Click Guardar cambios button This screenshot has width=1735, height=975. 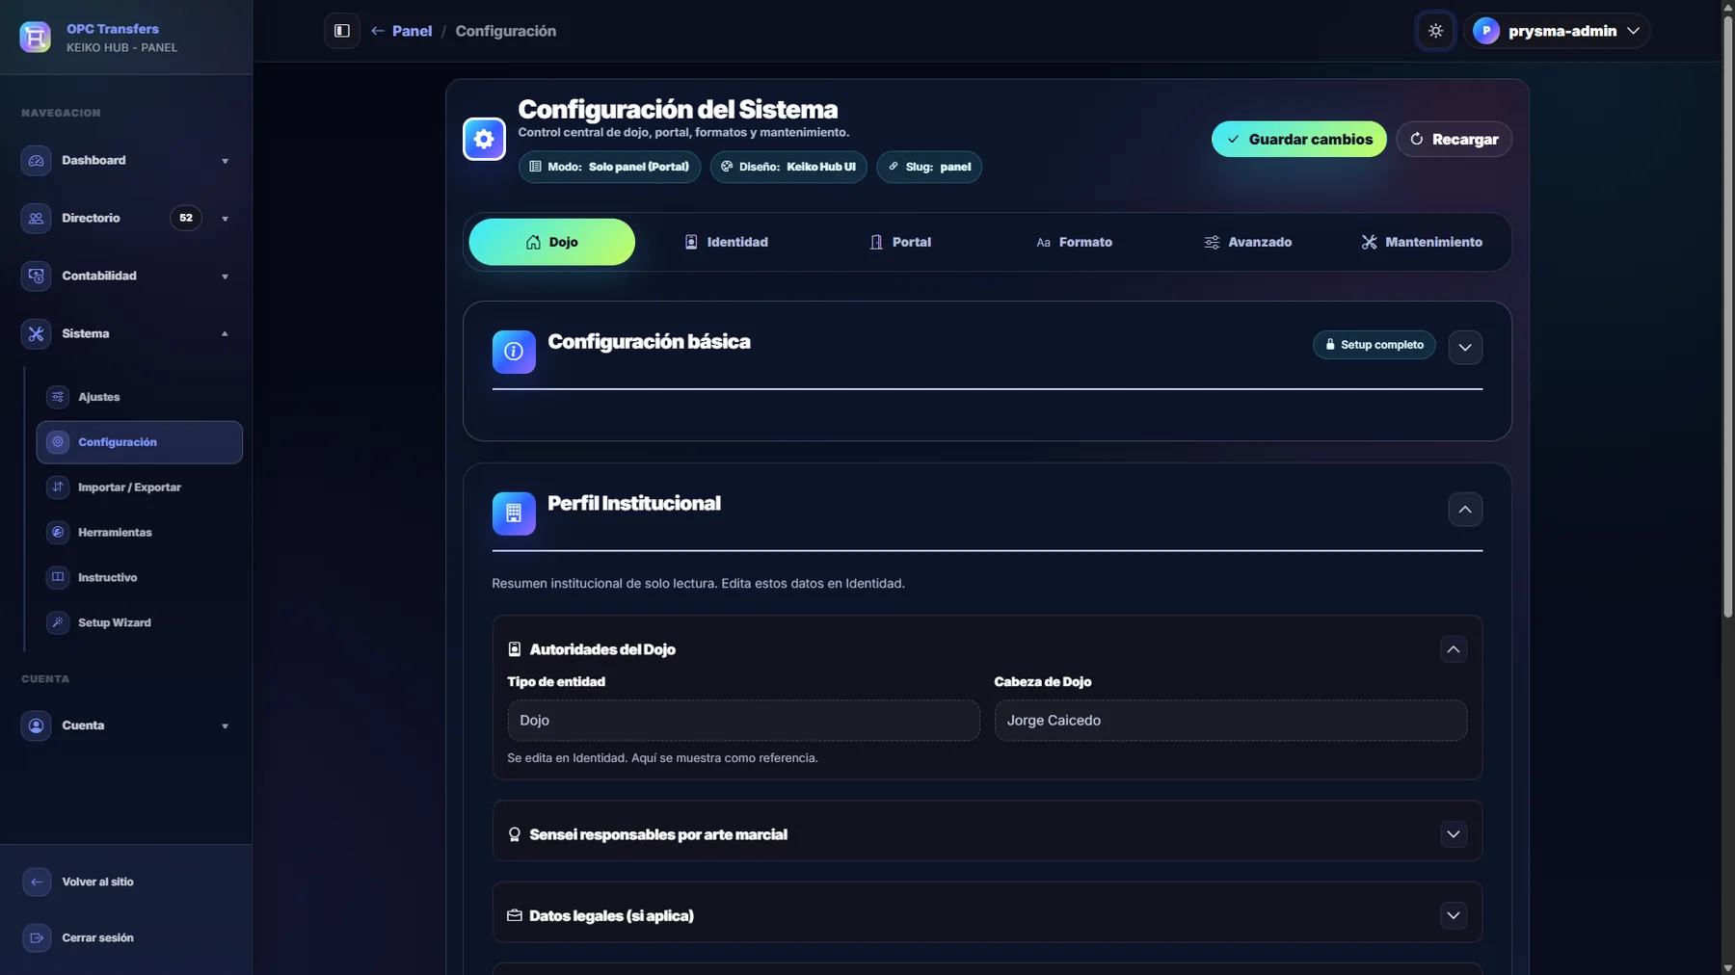click(1298, 140)
